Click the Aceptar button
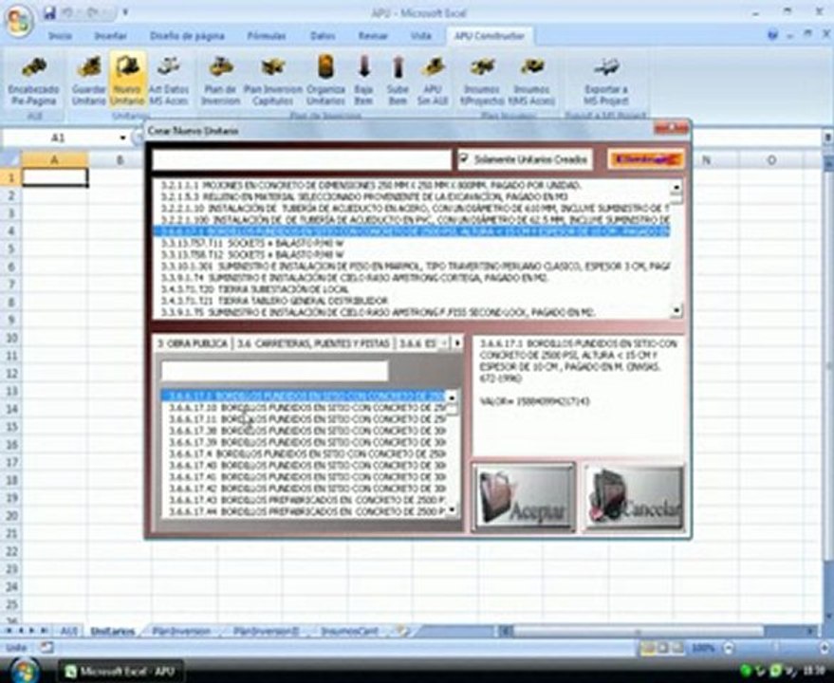Screen dimensions: 834x683 click(524, 497)
